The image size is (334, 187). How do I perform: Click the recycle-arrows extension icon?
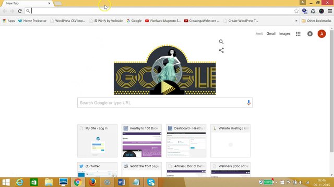point(313,11)
